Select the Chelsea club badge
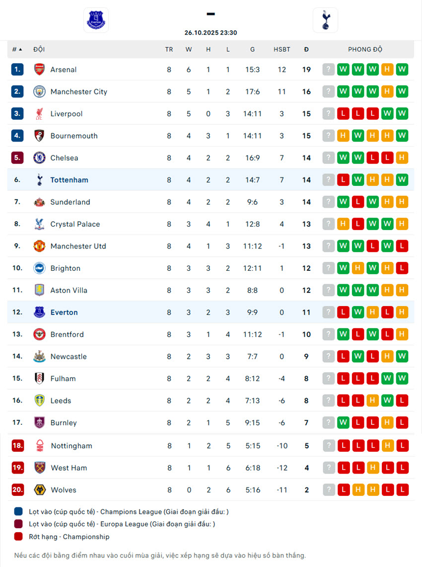Screen dimensions: 422x567 point(39,158)
